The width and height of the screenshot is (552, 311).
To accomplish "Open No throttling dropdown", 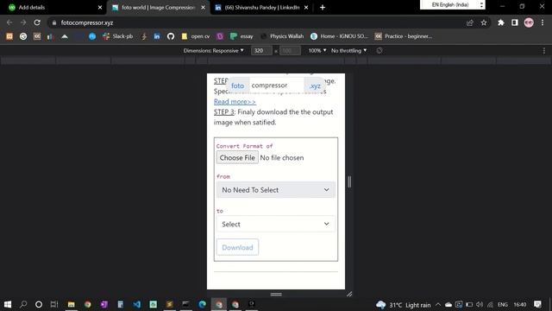I will pos(348,51).
